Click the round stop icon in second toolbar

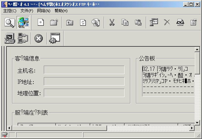[39, 39]
